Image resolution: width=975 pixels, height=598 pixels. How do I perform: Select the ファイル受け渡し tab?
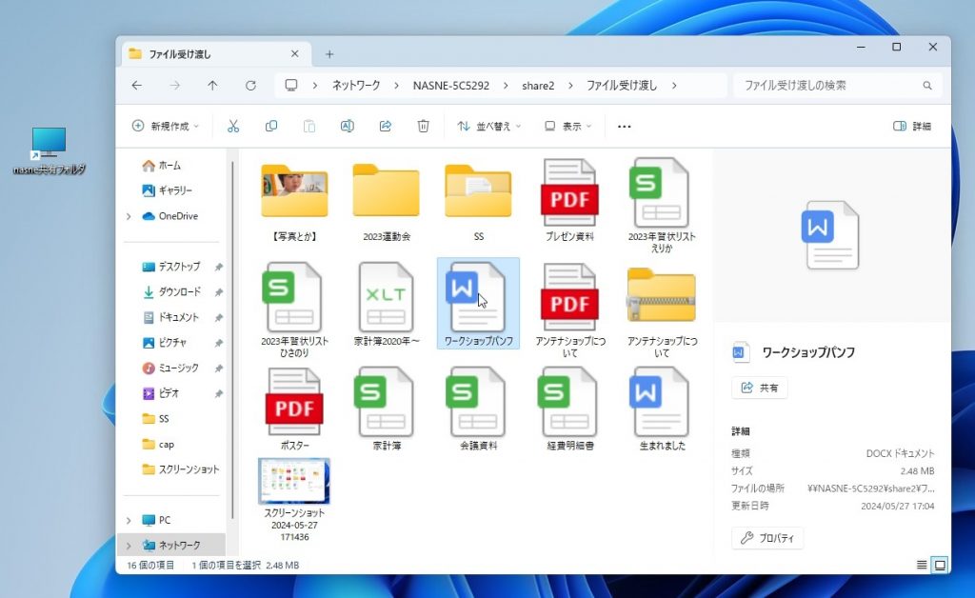coord(214,54)
